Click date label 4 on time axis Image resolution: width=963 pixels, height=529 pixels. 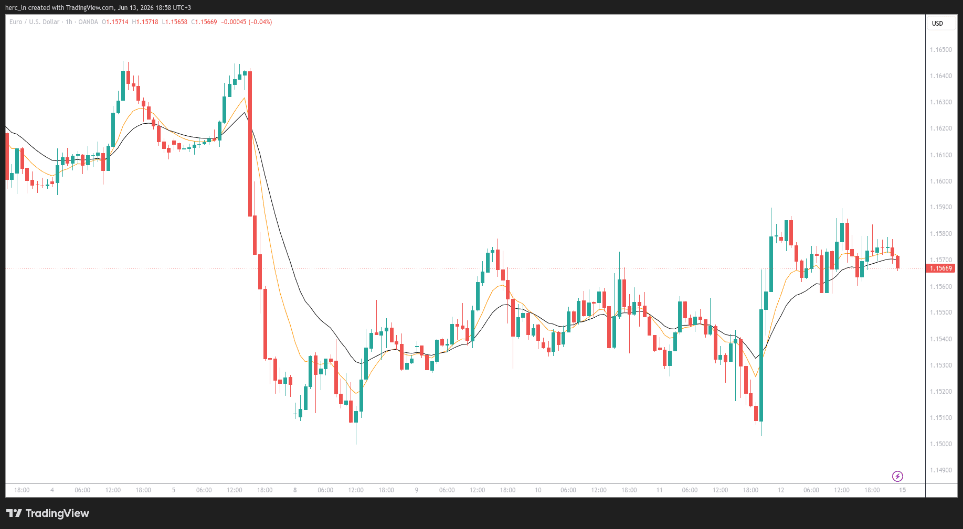click(x=52, y=490)
